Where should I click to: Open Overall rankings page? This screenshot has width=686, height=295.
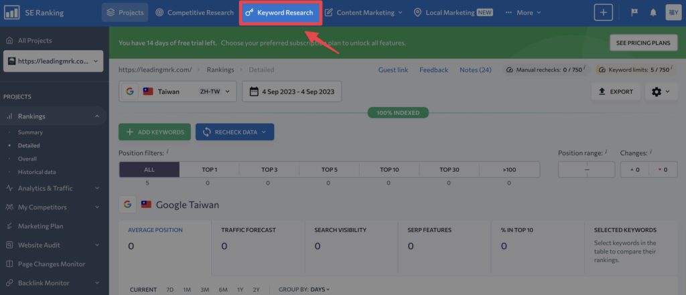(x=27, y=159)
